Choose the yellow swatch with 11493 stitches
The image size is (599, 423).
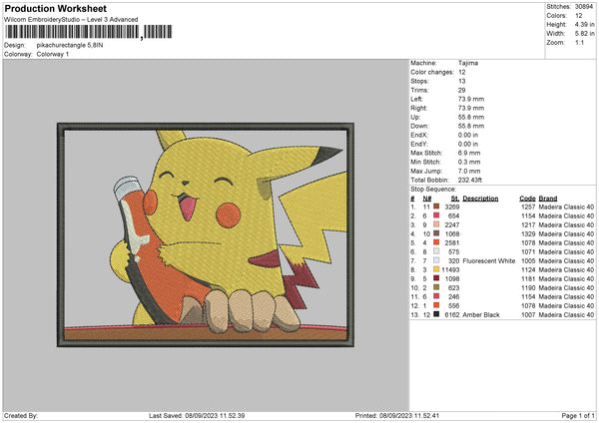[436, 269]
